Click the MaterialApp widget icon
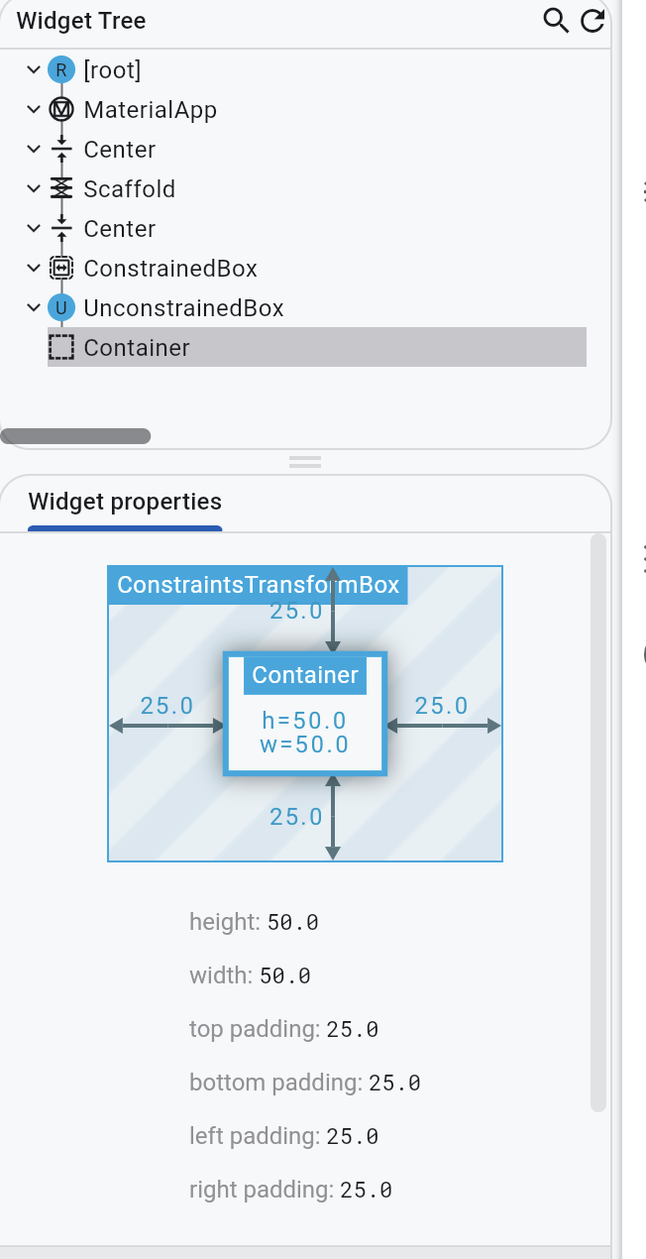This screenshot has height=1259, width=646. pyautogui.click(x=61, y=110)
